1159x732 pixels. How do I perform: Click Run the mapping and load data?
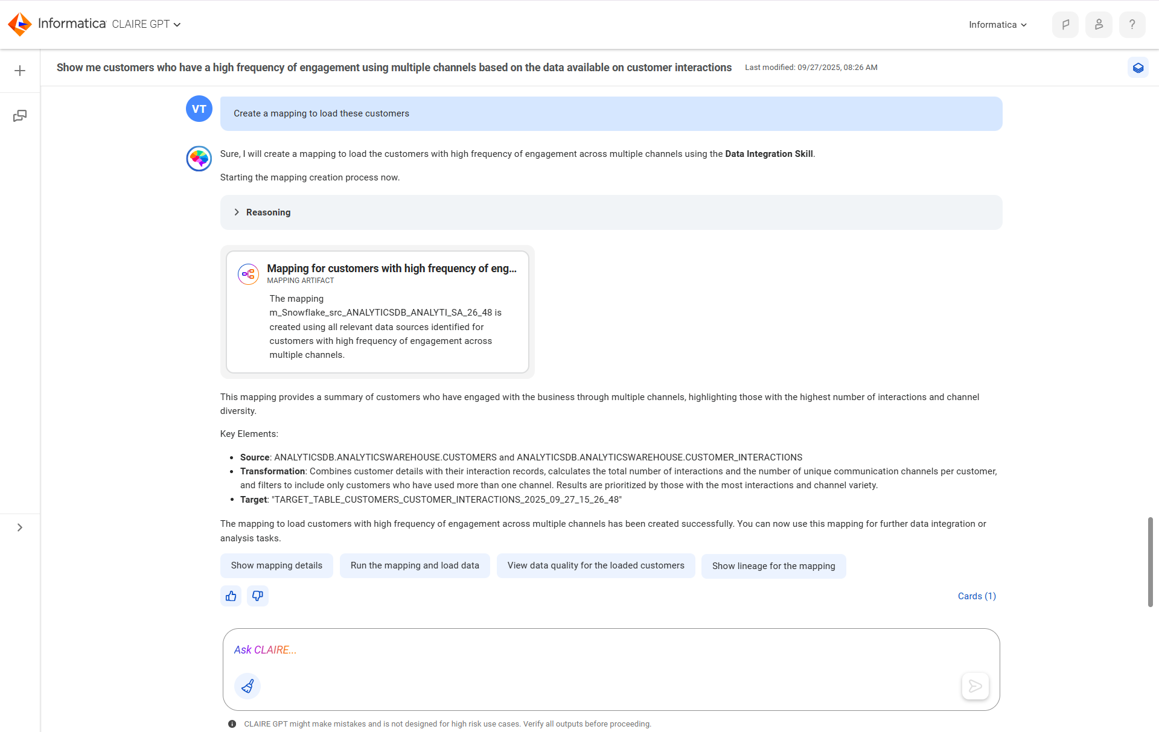(415, 565)
